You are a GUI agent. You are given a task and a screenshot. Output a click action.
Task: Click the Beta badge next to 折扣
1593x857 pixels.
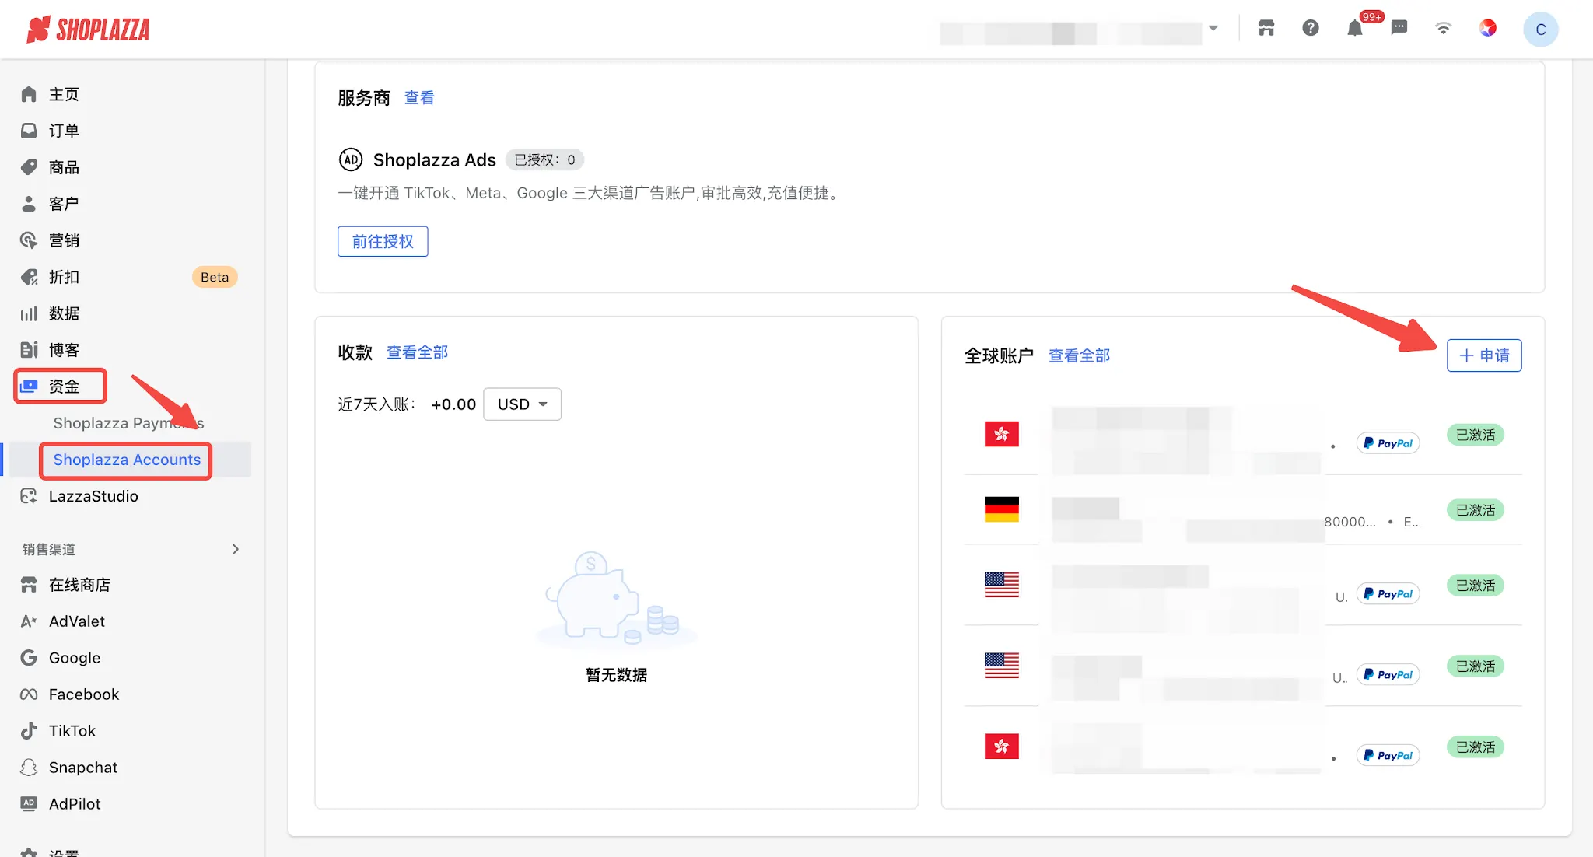(215, 277)
